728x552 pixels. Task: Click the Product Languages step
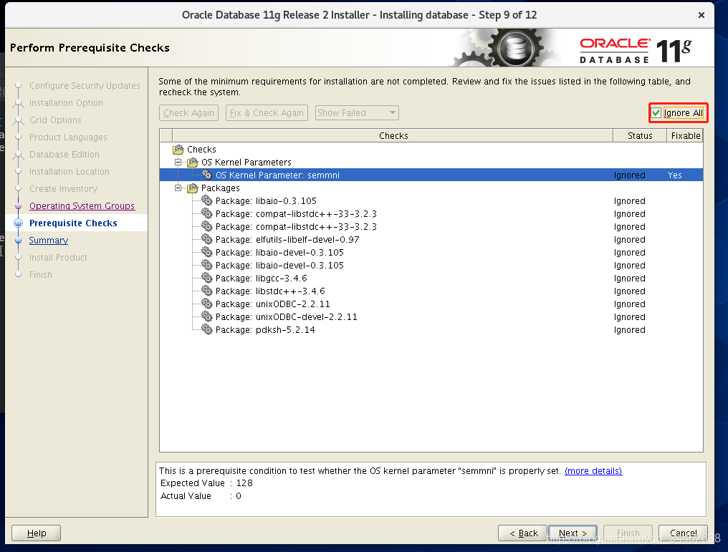[x=68, y=137]
